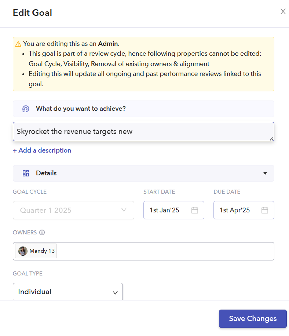Open the Due Date calendar icon
Image resolution: width=289 pixels, height=336 pixels.
(265, 210)
